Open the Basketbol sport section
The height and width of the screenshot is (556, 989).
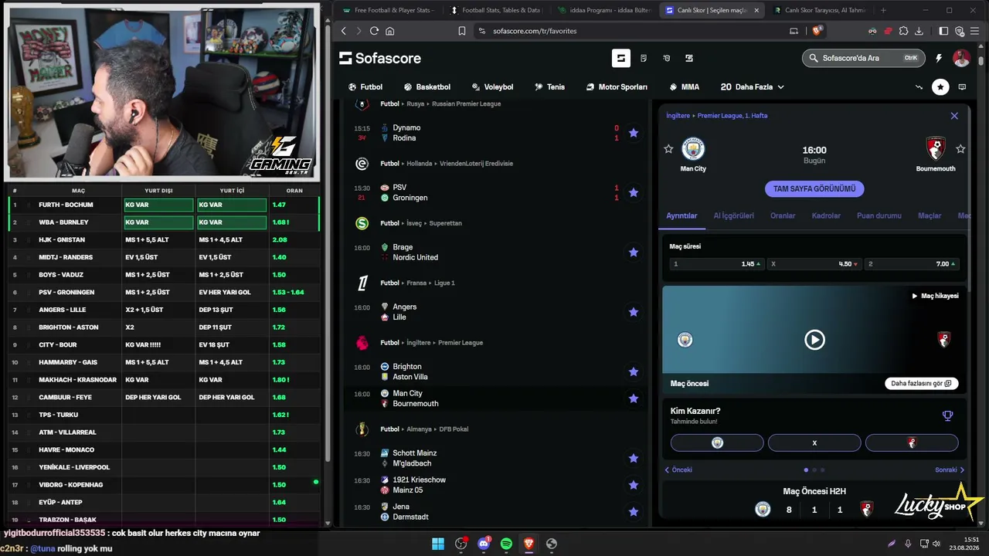click(x=427, y=87)
